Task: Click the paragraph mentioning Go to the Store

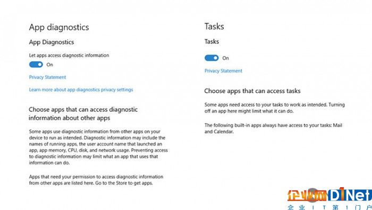Action: pyautogui.click(x=96, y=180)
